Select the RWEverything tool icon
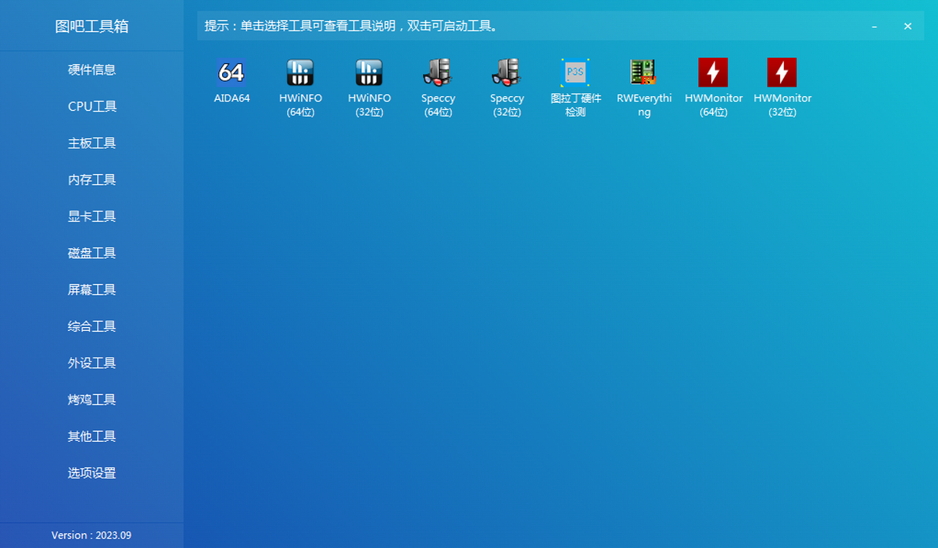The width and height of the screenshot is (938, 548). point(643,73)
